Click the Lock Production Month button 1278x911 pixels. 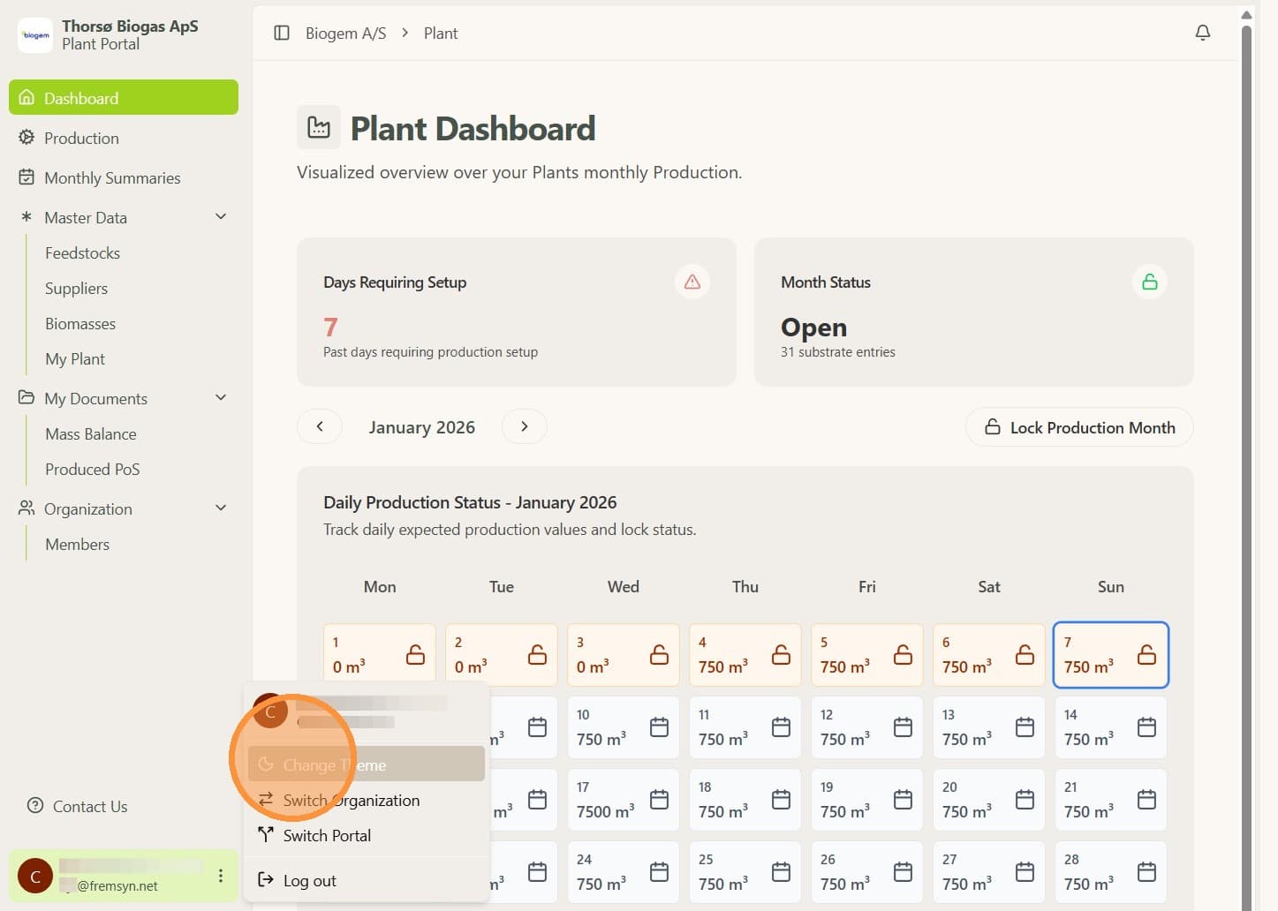[x=1079, y=427]
